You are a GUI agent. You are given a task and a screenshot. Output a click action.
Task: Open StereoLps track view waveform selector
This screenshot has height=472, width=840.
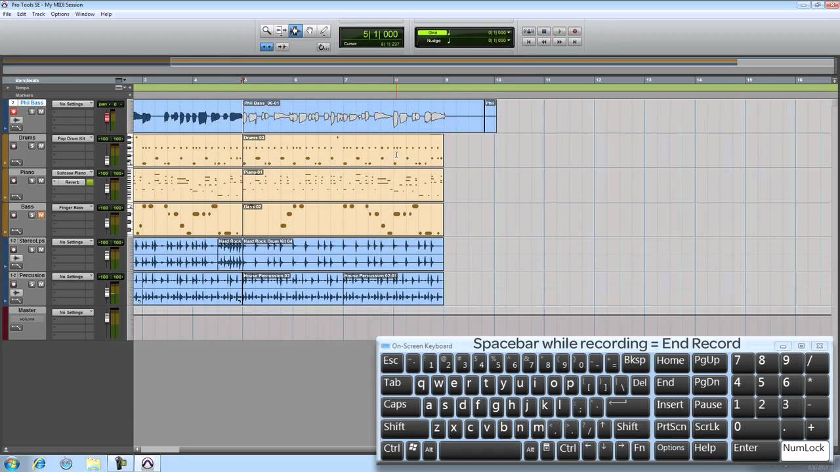coord(16,258)
